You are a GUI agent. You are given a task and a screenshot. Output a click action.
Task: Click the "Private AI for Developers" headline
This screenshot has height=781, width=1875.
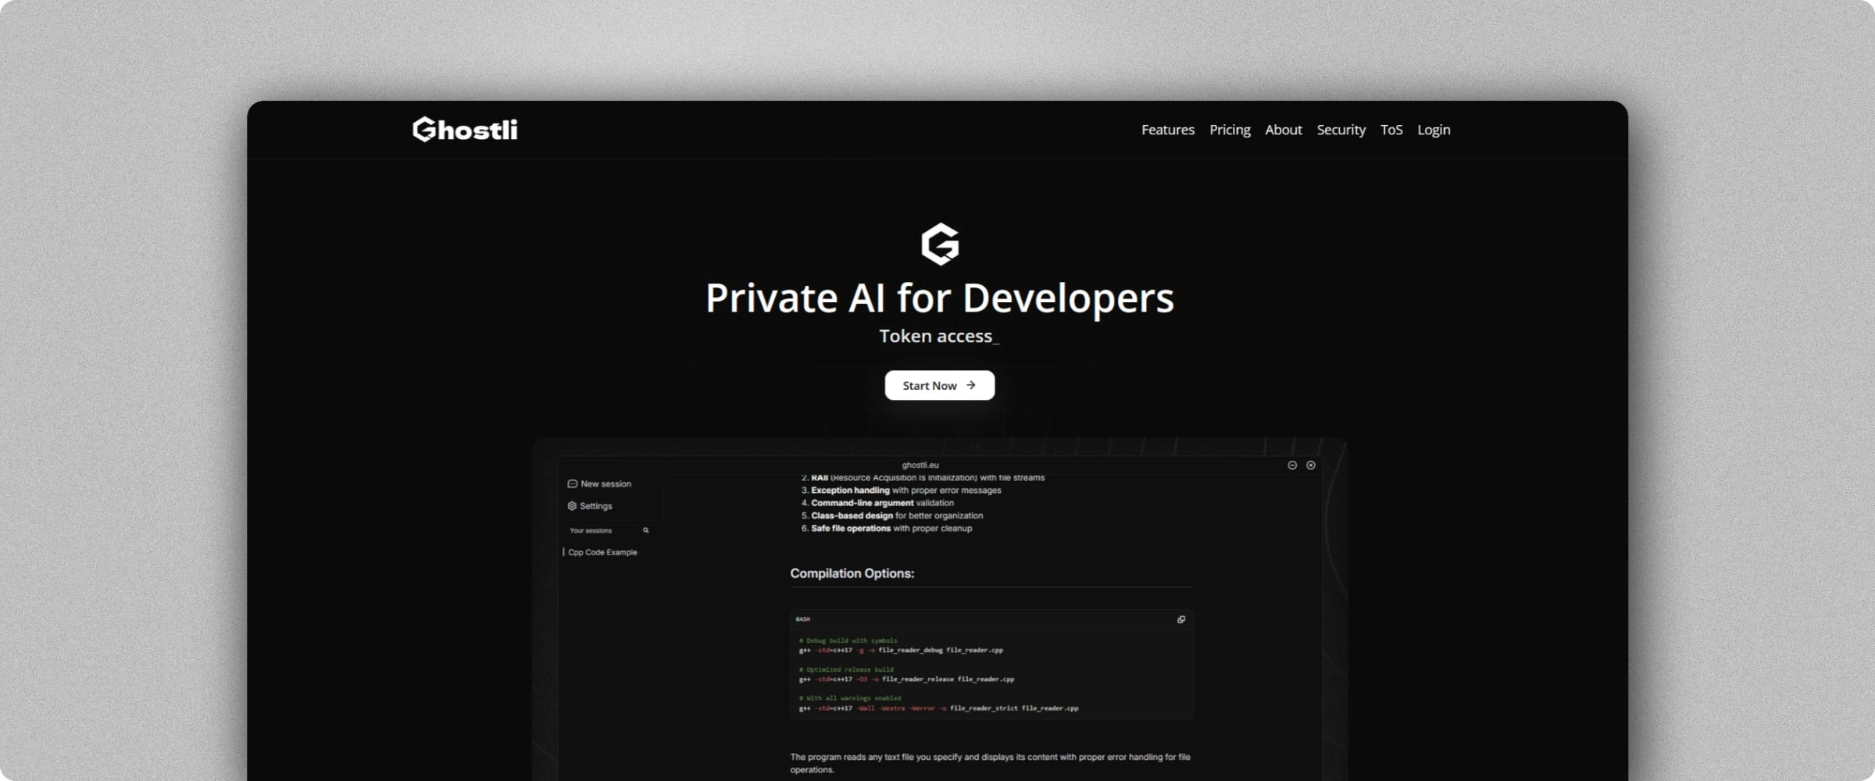[x=939, y=298]
